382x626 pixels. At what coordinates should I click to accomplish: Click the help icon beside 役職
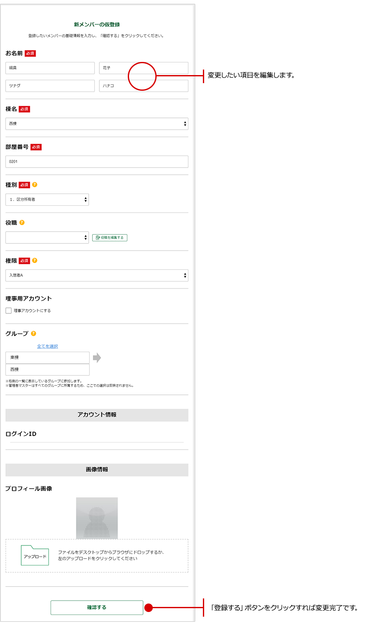22,223
